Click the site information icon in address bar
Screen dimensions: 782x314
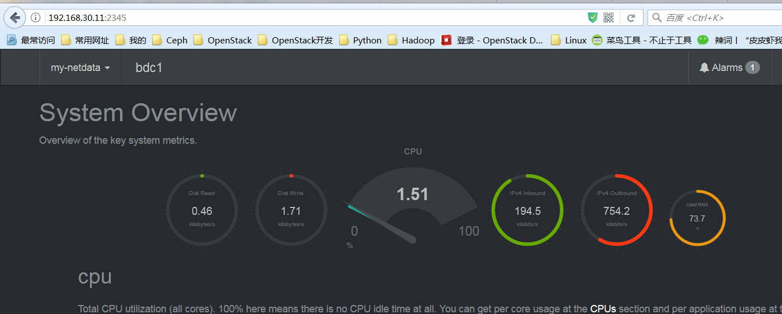tap(36, 17)
